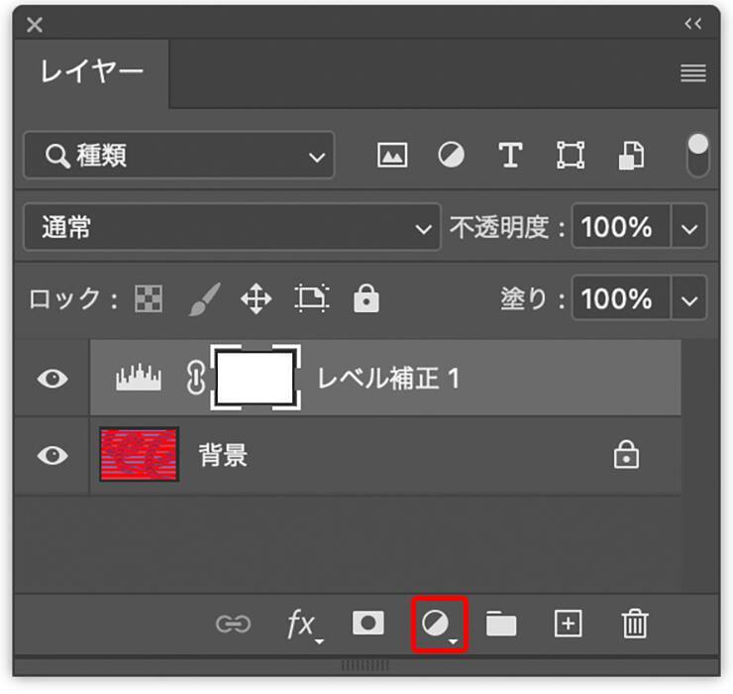The image size is (733, 694).
Task: Click the 背景 layer name
Action: (223, 455)
